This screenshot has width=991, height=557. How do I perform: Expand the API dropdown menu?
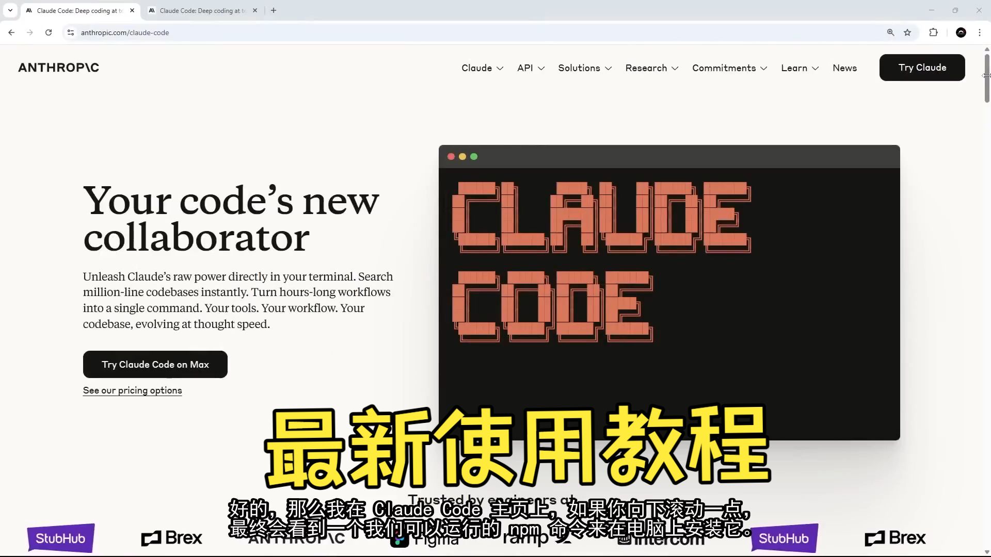(x=531, y=68)
